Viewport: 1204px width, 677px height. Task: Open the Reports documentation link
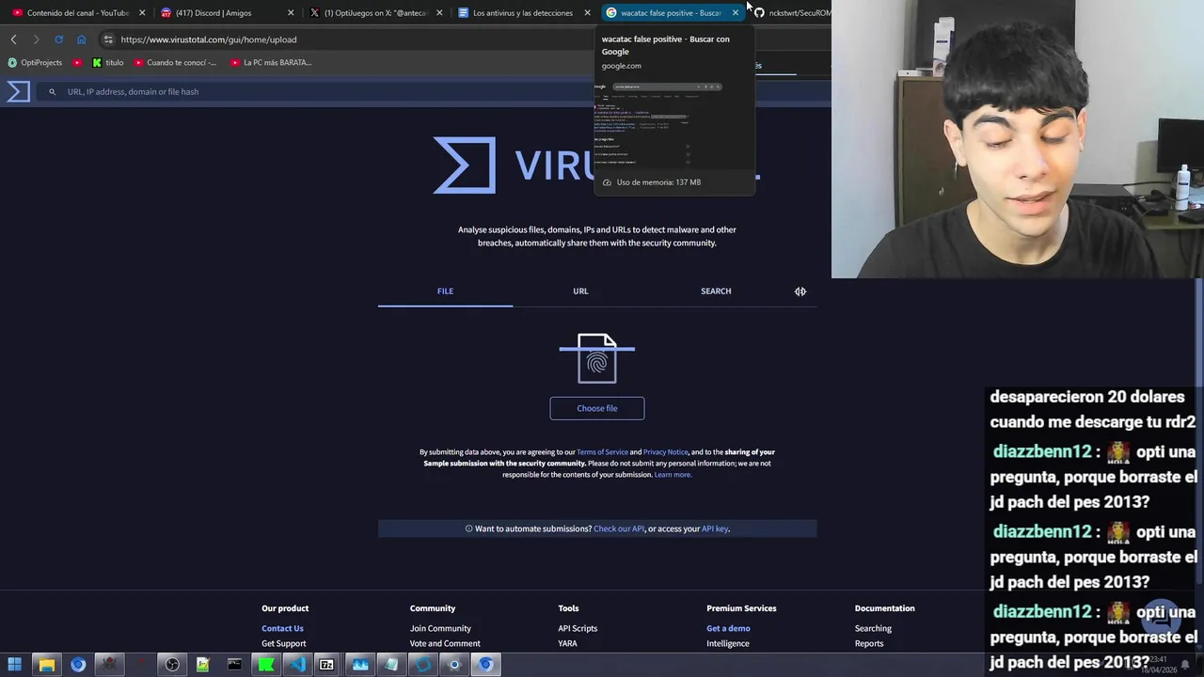(x=869, y=644)
